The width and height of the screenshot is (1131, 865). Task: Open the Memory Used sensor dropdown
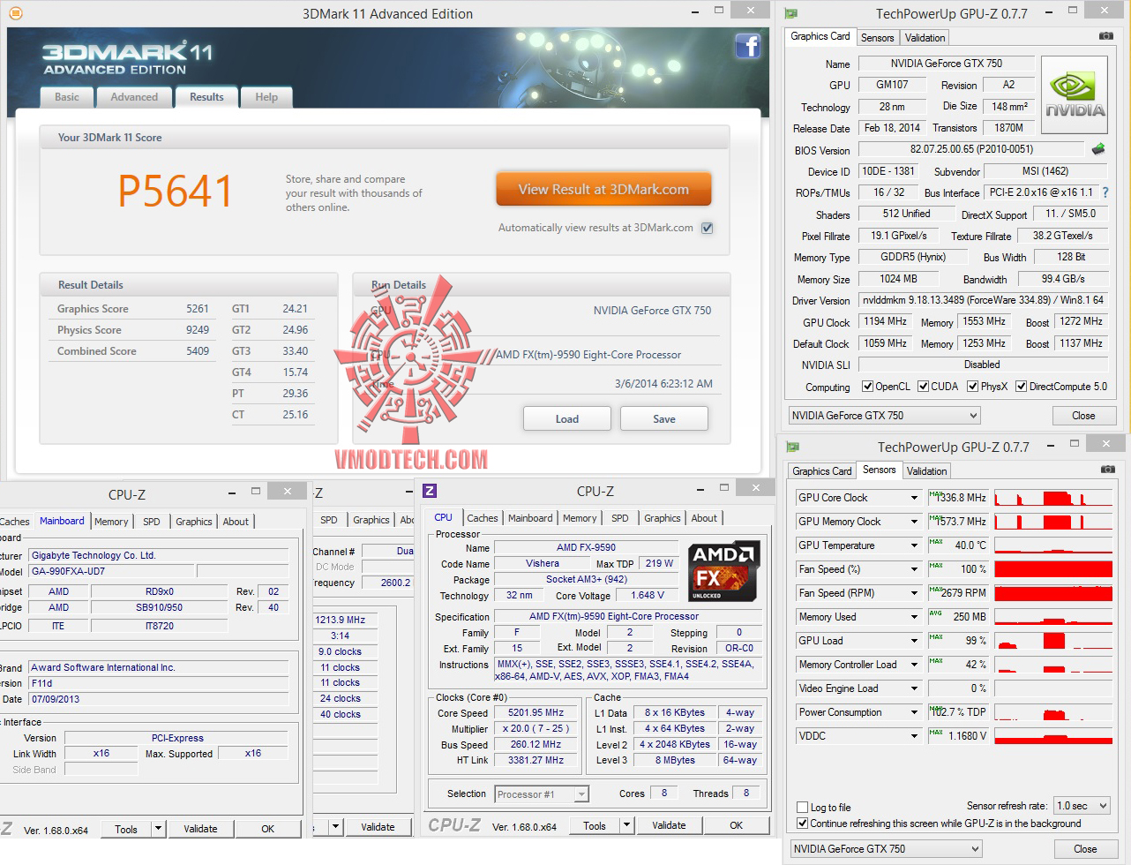point(914,617)
